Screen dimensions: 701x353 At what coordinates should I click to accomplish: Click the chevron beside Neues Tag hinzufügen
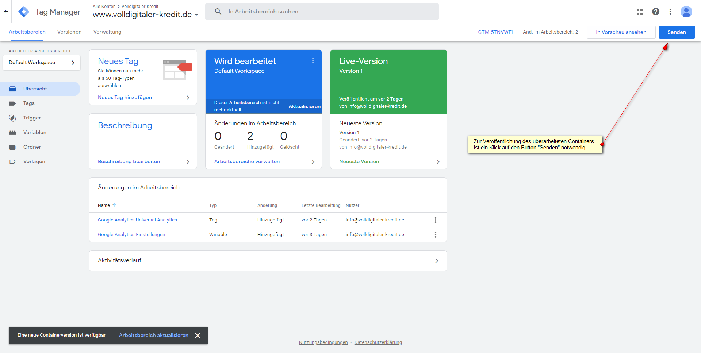pyautogui.click(x=188, y=98)
